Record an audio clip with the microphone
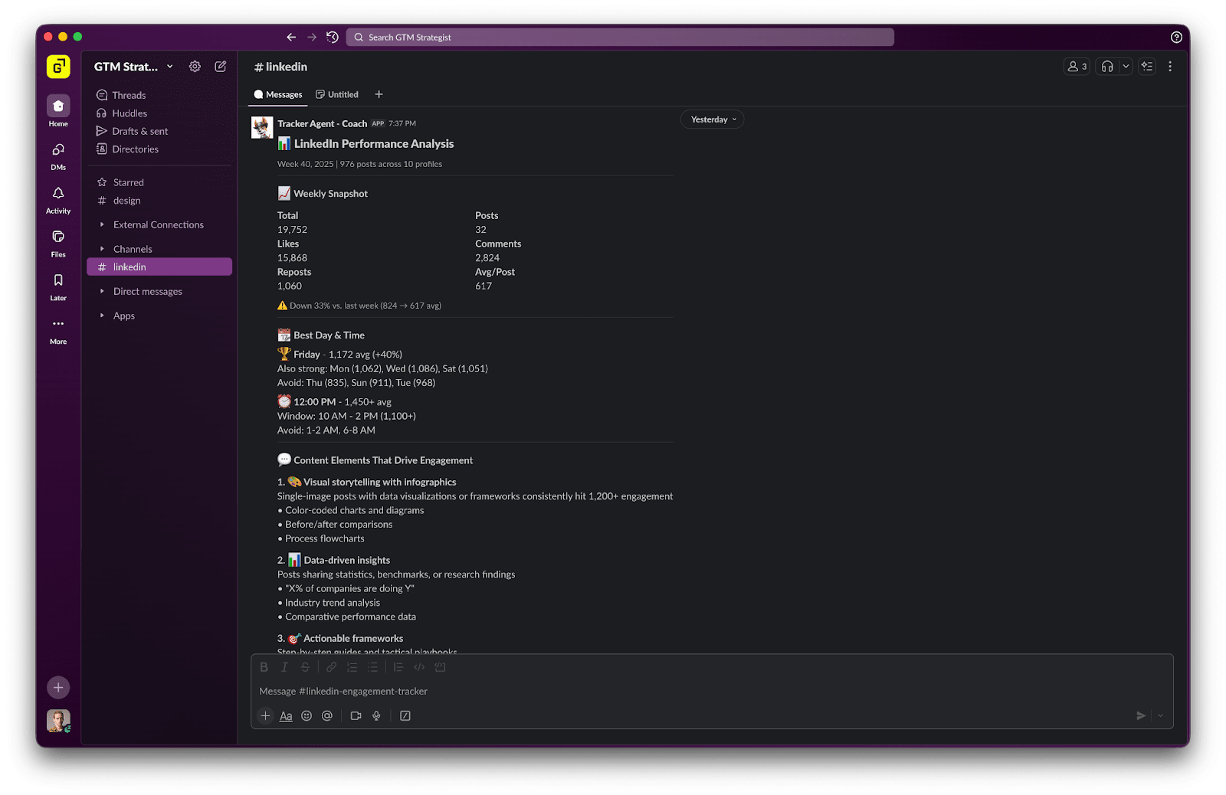 click(376, 715)
